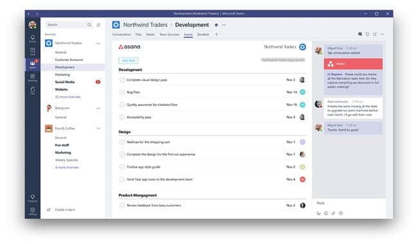Click the pop-out tab icon
This screenshot has width=418, height=244.
coord(375,34)
